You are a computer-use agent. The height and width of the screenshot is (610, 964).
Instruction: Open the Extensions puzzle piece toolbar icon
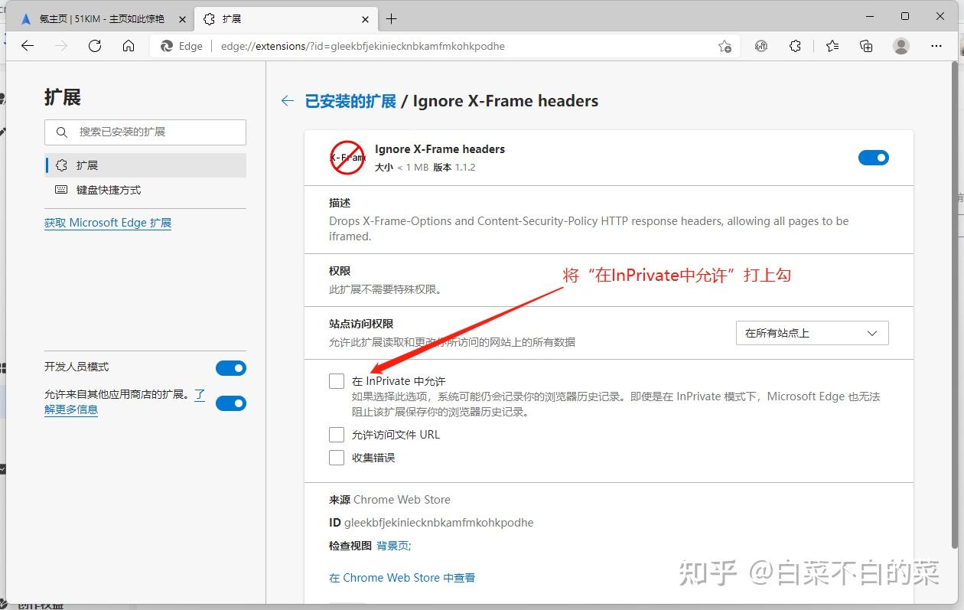[x=795, y=46]
